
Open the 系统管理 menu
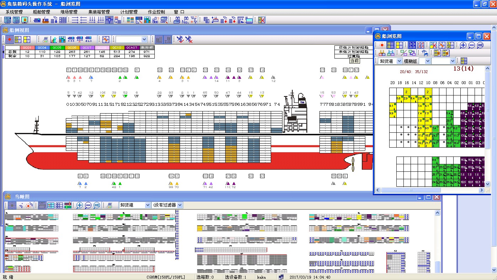(14, 12)
